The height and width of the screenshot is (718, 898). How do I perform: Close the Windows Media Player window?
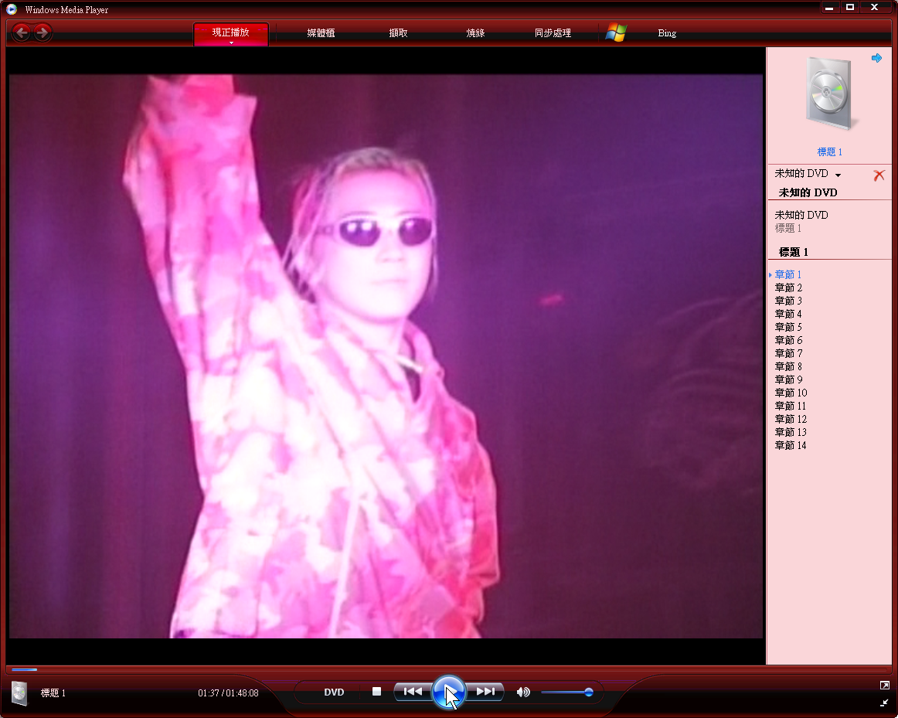(x=874, y=8)
